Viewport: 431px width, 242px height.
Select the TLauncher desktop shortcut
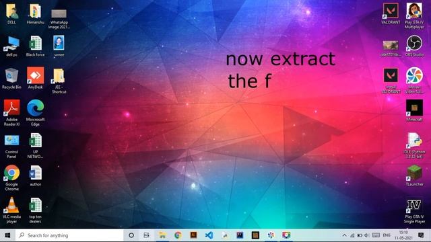click(x=414, y=176)
